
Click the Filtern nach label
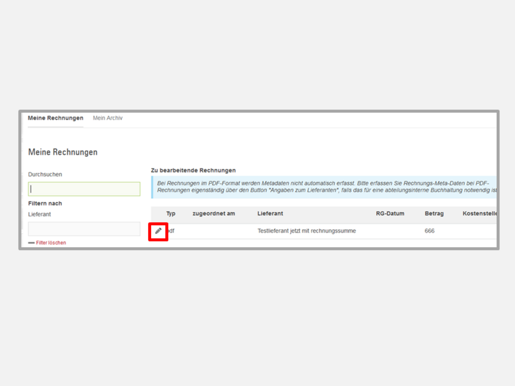click(x=45, y=203)
